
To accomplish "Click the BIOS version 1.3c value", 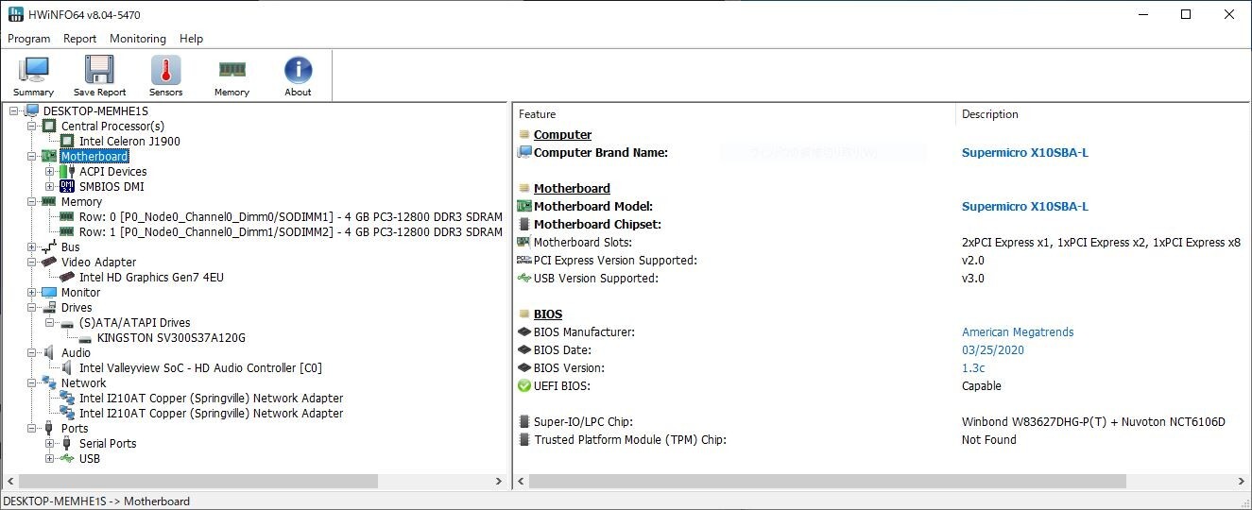I will tap(973, 367).
